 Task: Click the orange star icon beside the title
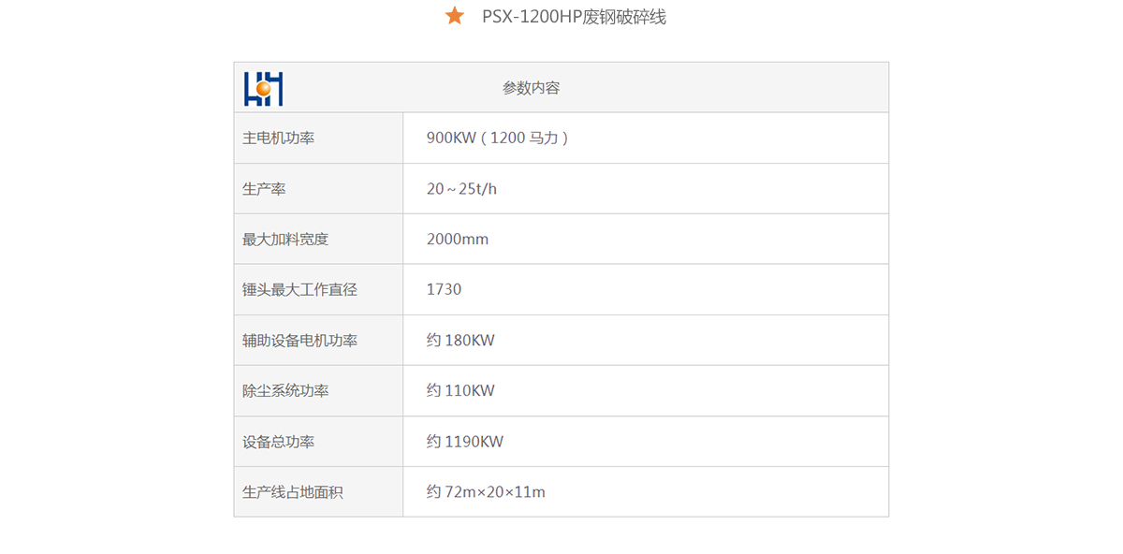point(455,16)
